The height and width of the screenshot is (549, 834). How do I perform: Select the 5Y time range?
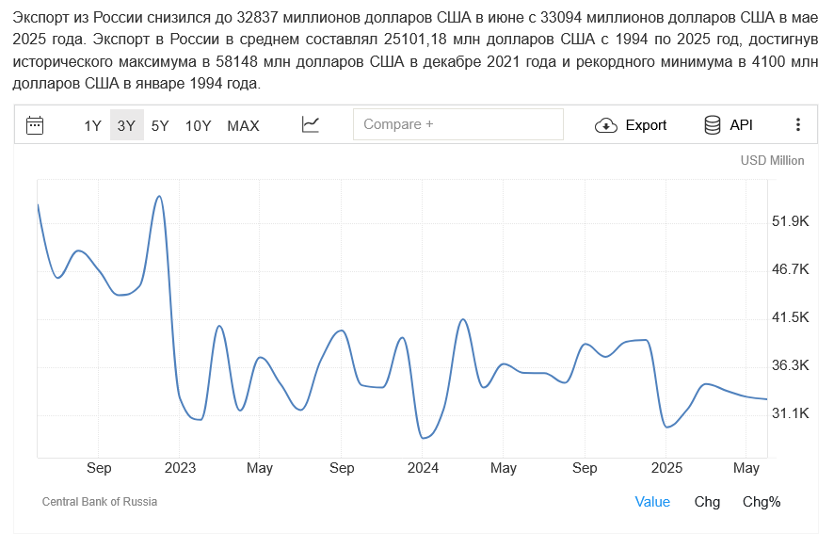(x=160, y=125)
